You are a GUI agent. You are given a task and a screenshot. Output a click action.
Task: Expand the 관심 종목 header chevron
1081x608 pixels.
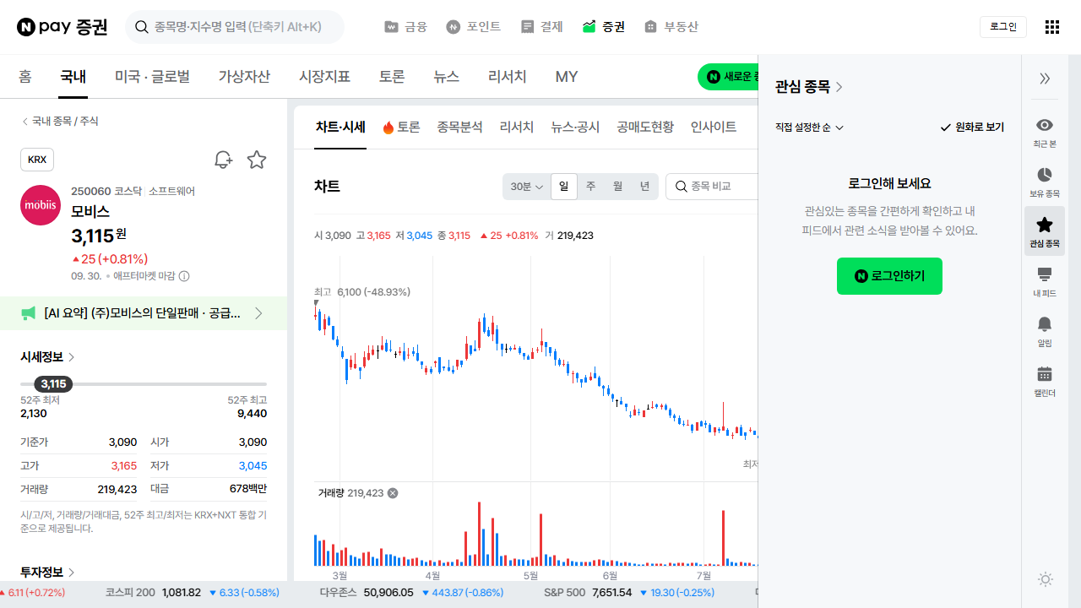pyautogui.click(x=839, y=87)
